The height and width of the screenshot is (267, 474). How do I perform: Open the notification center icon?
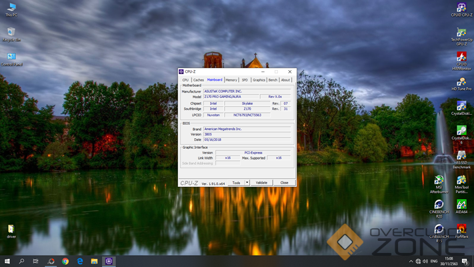click(x=465, y=261)
